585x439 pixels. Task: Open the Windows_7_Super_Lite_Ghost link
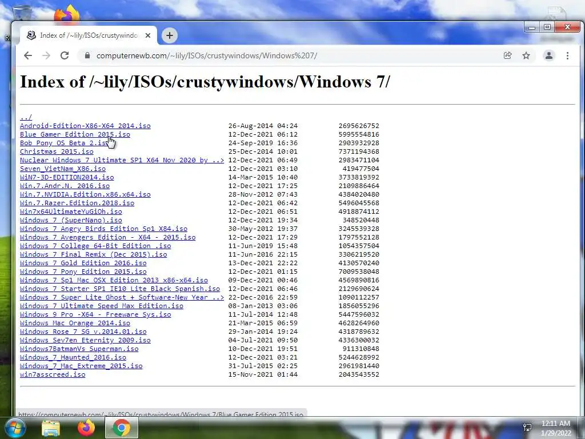coord(122,297)
